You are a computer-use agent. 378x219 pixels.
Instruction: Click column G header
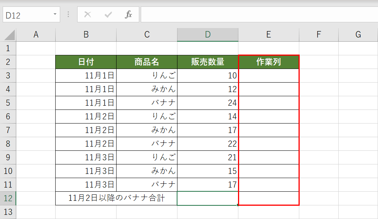click(x=358, y=34)
